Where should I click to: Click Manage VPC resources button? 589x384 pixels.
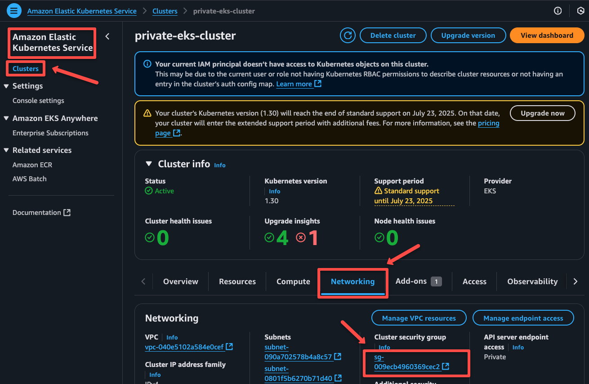[419, 318]
